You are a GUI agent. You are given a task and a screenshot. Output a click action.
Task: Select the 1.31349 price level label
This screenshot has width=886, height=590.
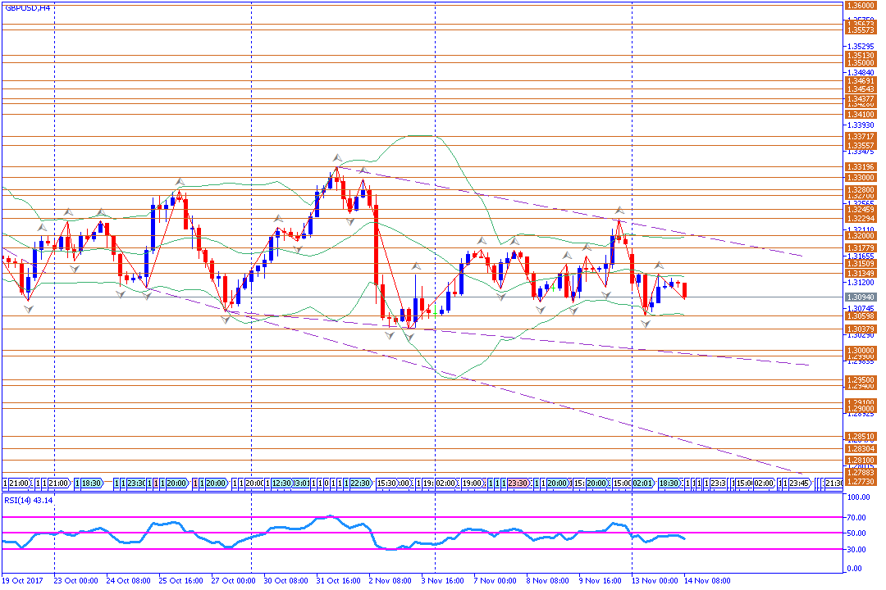pos(860,273)
